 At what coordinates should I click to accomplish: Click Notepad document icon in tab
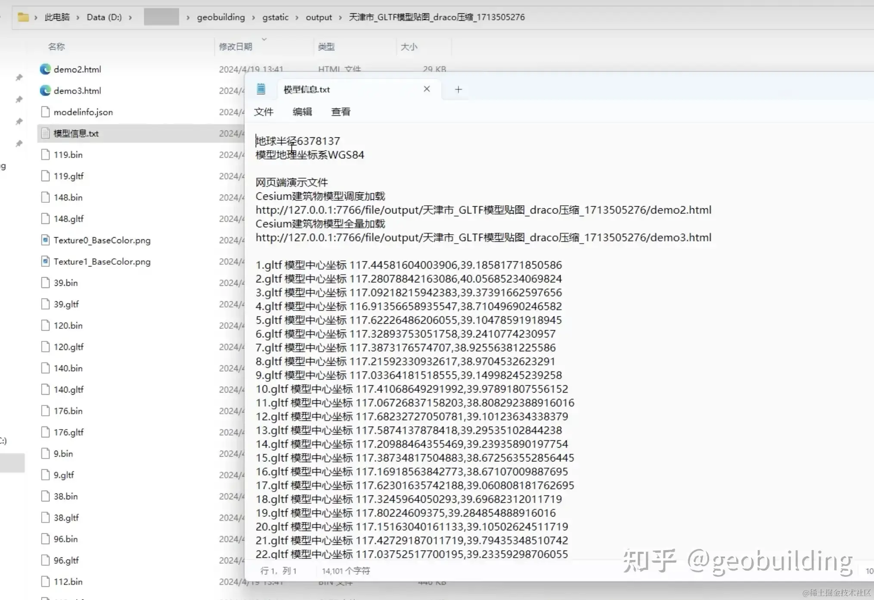pos(261,89)
